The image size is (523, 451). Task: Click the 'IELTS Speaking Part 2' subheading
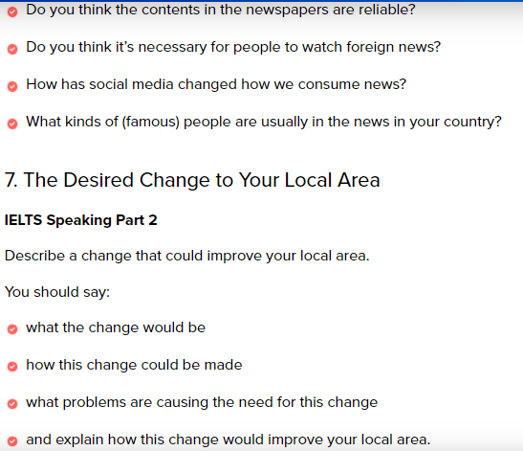click(x=80, y=220)
